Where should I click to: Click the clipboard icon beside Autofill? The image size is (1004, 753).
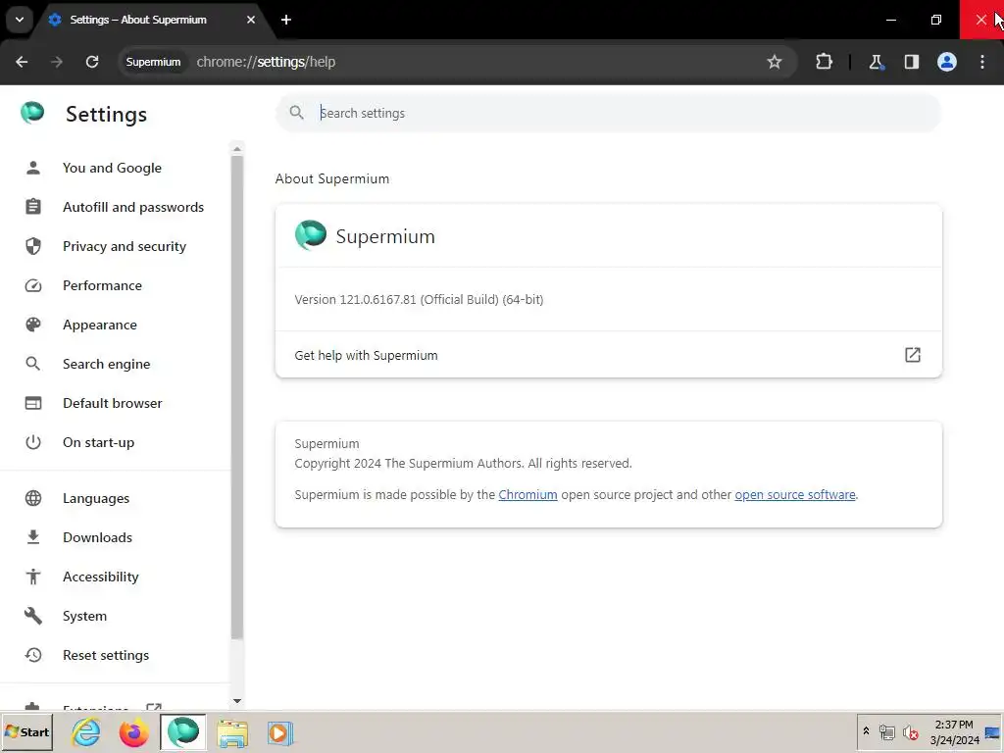coord(33,207)
